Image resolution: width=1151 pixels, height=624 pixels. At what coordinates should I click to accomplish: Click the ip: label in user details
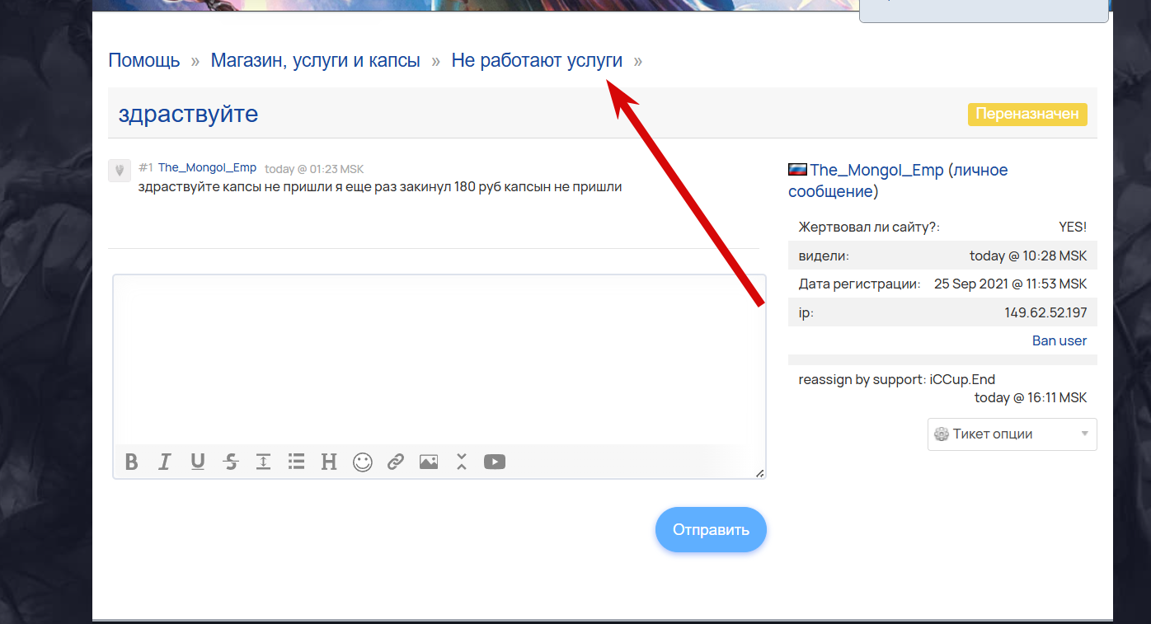click(806, 312)
